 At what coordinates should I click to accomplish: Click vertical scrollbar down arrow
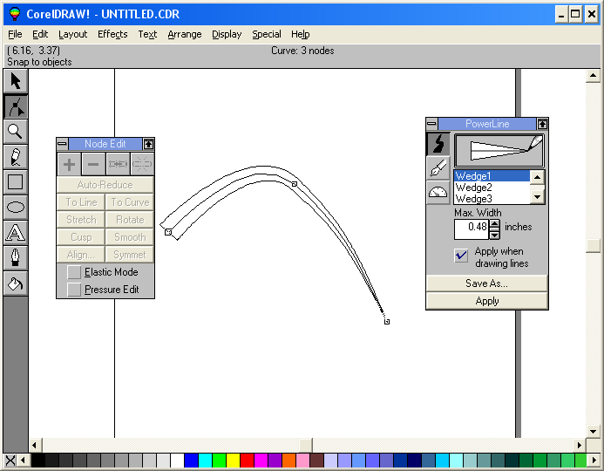tap(594, 431)
